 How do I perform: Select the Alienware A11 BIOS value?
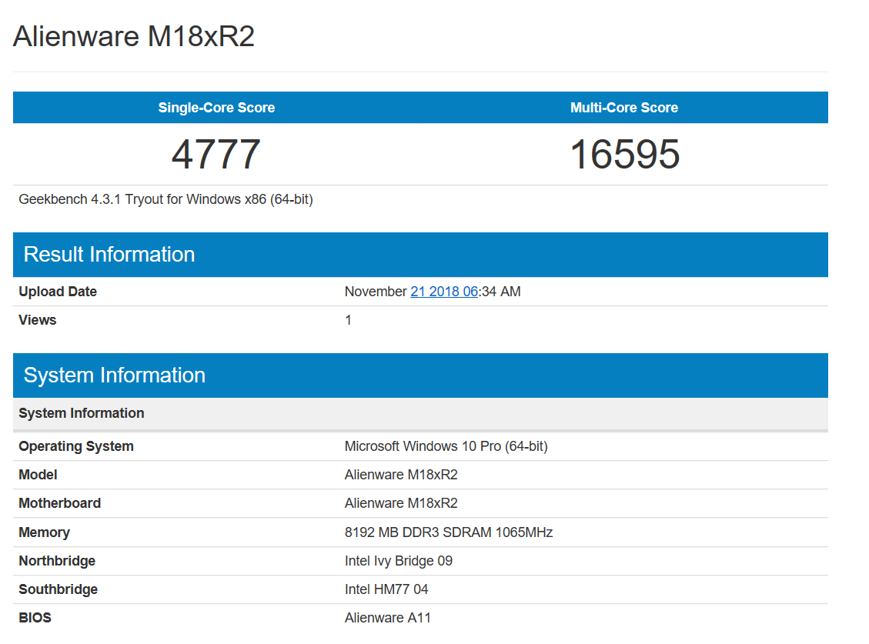click(388, 618)
